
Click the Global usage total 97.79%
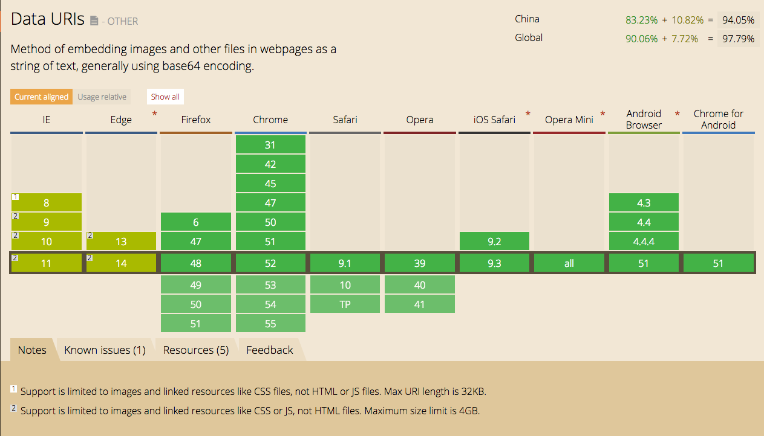tap(738, 39)
